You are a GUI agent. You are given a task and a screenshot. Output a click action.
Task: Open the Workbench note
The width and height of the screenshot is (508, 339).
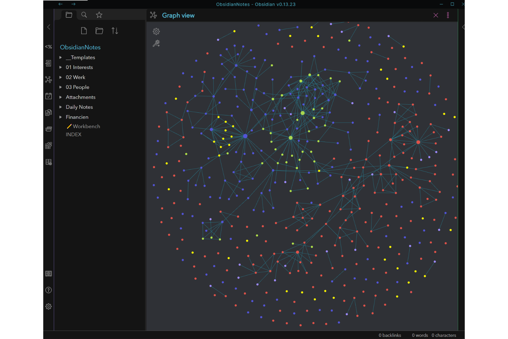click(86, 126)
